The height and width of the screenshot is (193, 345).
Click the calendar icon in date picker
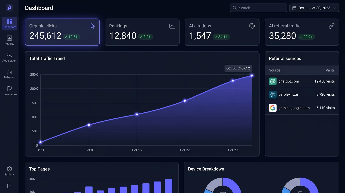click(x=294, y=8)
